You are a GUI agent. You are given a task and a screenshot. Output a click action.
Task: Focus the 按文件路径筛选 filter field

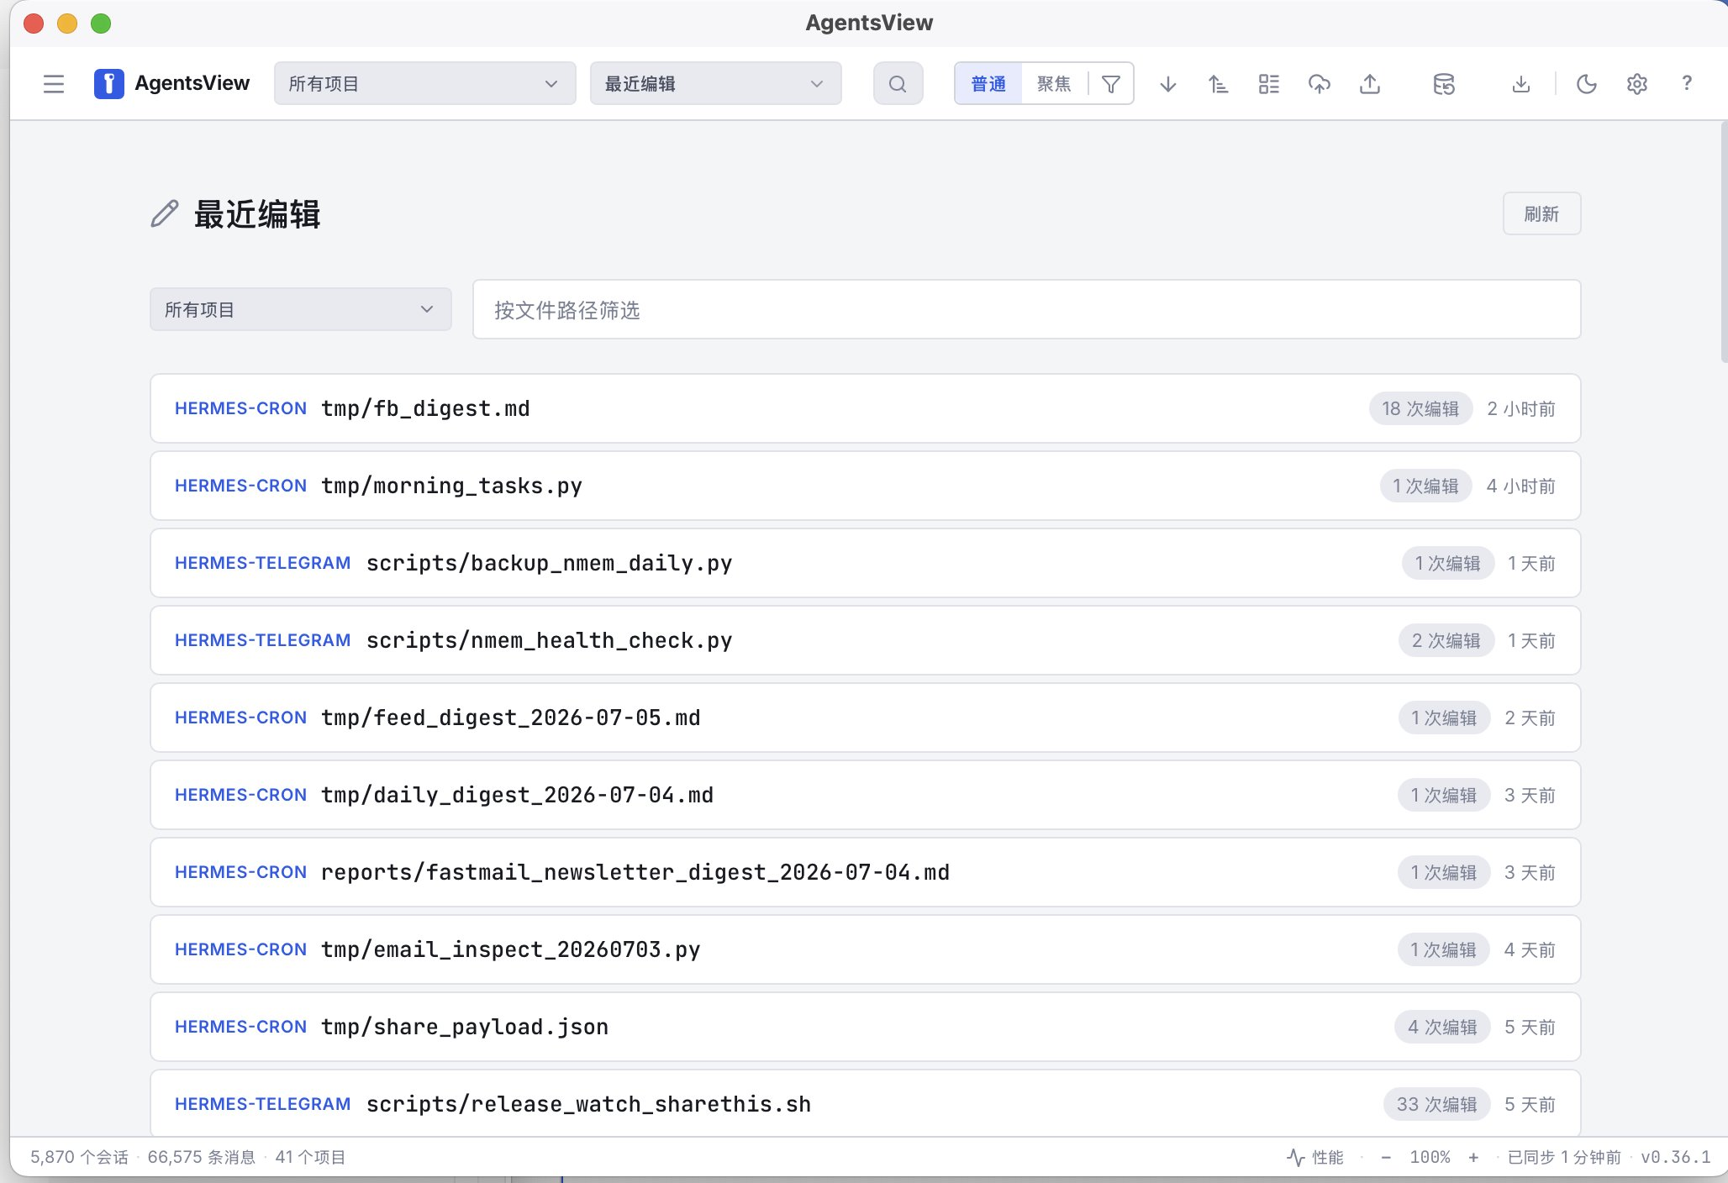click(x=1026, y=309)
